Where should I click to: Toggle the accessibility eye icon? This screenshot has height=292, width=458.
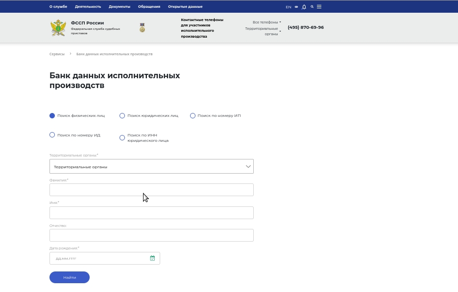[x=296, y=7]
